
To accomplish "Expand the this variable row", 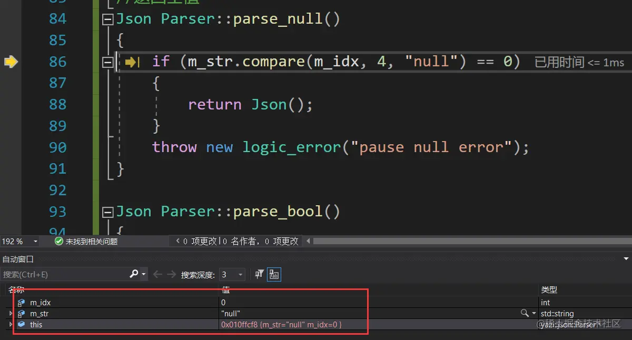I will point(11,325).
